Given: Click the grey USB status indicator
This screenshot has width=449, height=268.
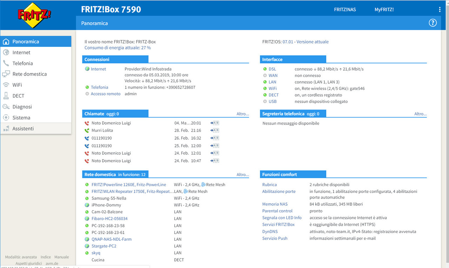Looking at the screenshot, I should pyautogui.click(x=265, y=101).
